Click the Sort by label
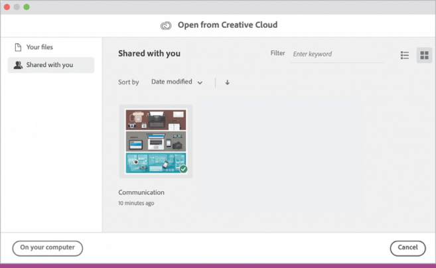 tap(129, 82)
